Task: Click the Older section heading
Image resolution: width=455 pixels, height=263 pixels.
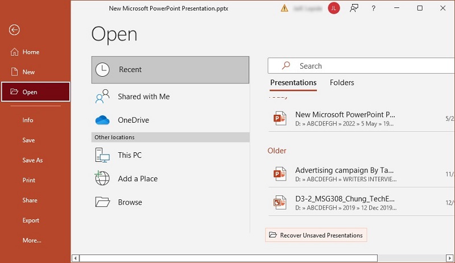Action: coord(277,151)
